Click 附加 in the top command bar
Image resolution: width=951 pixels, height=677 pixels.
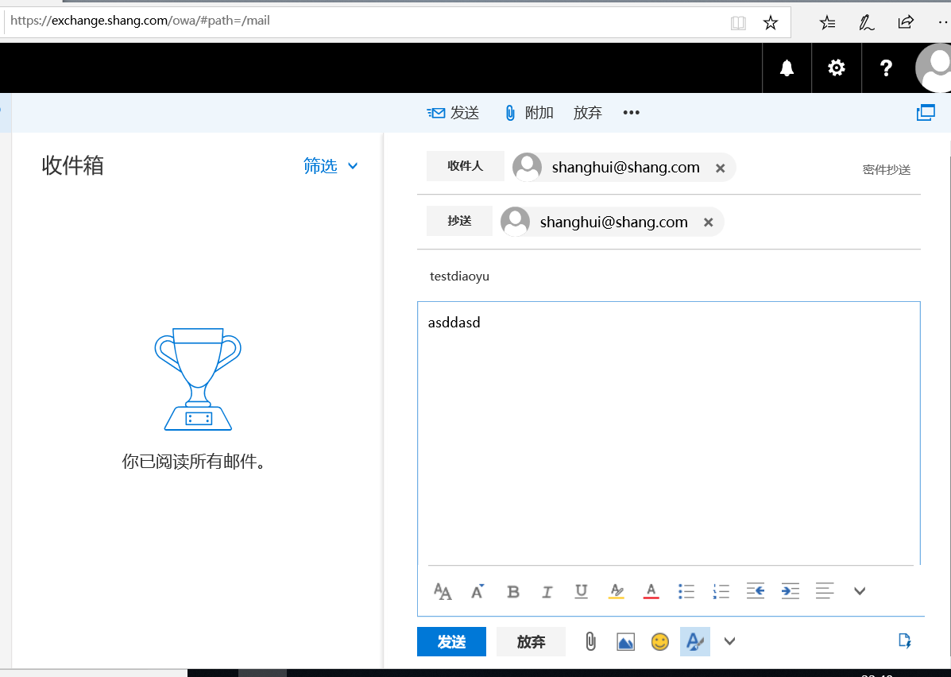click(x=529, y=113)
